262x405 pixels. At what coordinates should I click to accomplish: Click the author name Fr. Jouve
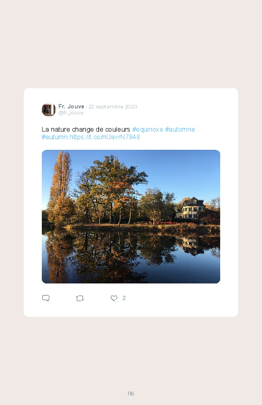(71, 106)
